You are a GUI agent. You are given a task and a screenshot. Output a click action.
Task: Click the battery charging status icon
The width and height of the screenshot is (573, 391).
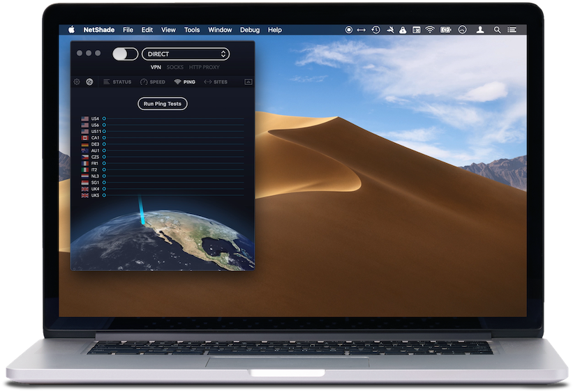tap(446, 30)
